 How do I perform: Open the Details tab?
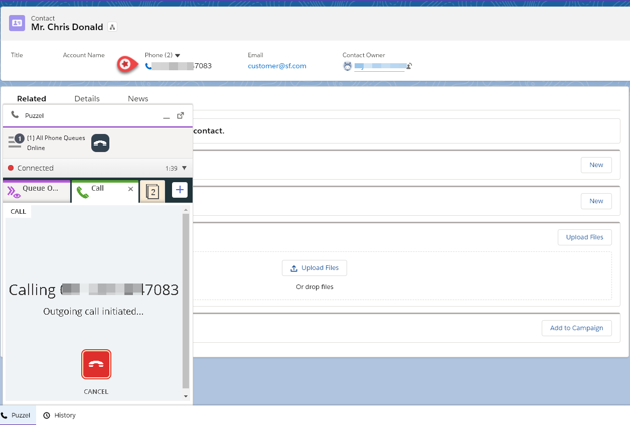pyautogui.click(x=87, y=99)
